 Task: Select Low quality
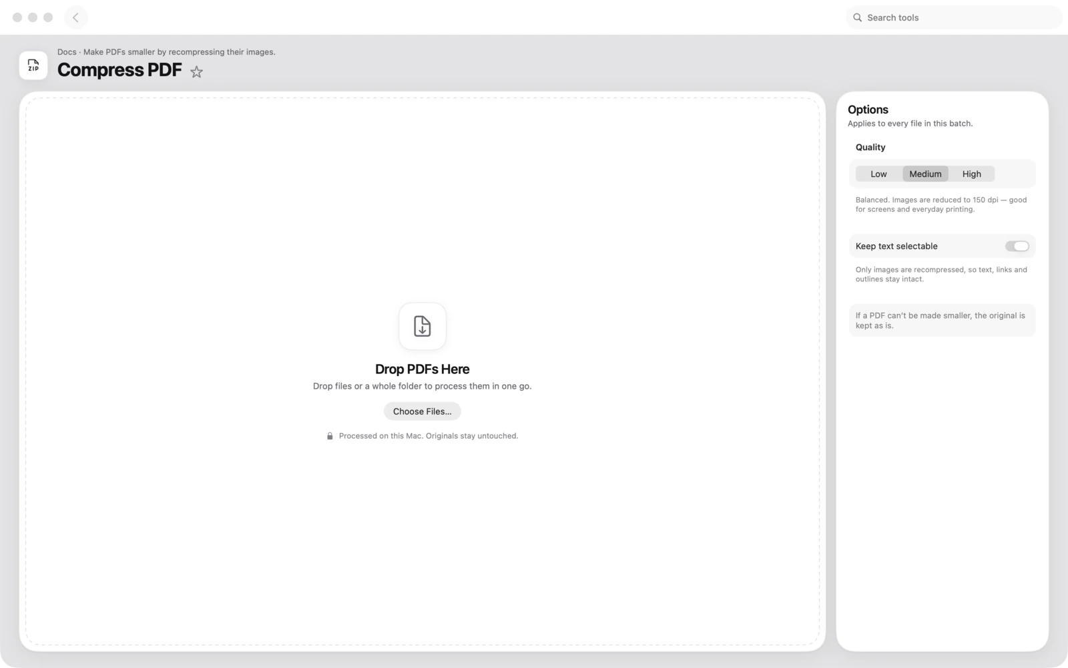pos(878,174)
